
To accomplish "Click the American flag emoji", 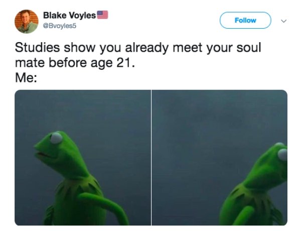I will pos(102,15).
